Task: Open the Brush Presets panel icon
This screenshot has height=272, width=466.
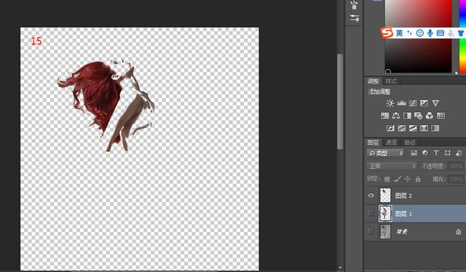Action: click(355, 17)
